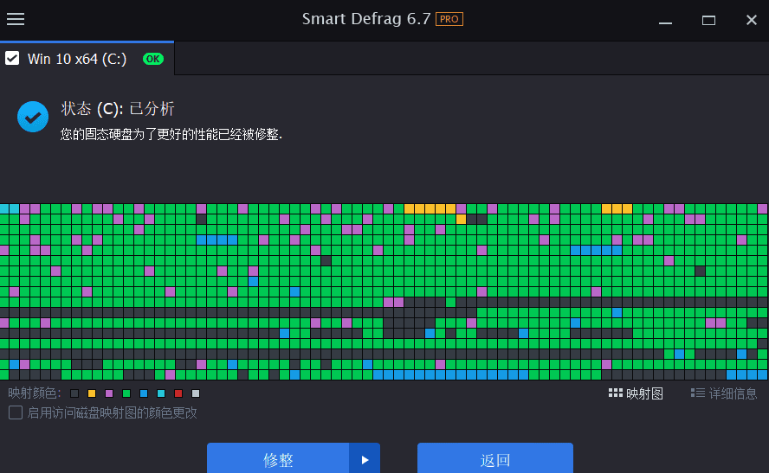
Task: Close the Smart Defrag window
Action: point(751,20)
